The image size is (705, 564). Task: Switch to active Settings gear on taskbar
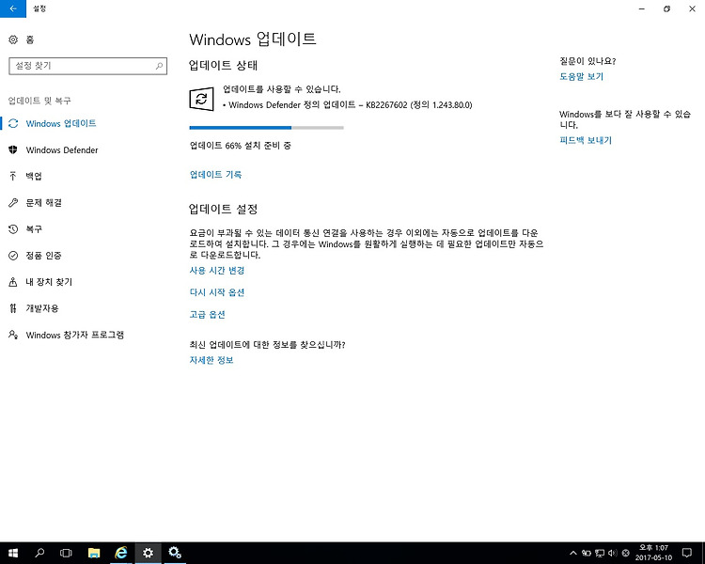point(148,553)
